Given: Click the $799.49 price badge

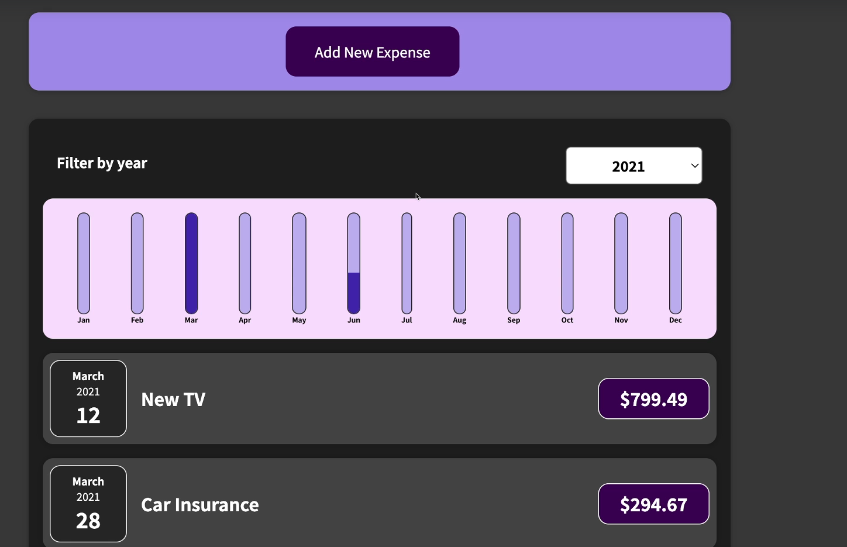Looking at the screenshot, I should [x=653, y=398].
